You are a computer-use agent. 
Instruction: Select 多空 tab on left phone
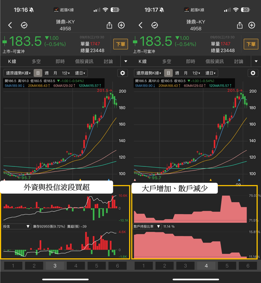[x=36, y=62]
